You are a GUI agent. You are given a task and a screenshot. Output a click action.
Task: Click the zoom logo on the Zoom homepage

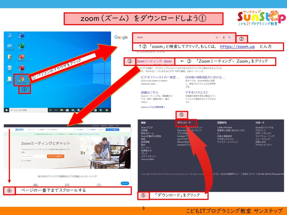pyautogui.click(x=19, y=130)
